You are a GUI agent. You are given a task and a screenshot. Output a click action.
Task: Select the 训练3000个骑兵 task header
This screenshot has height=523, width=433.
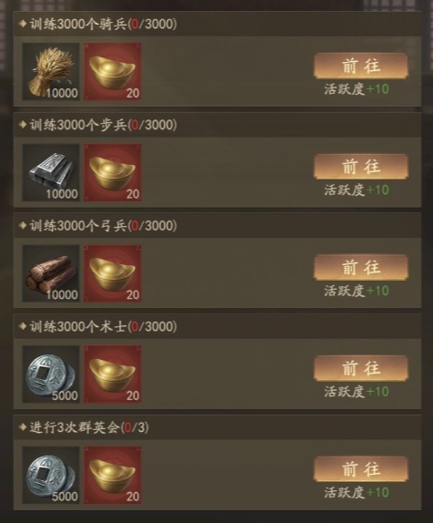click(x=217, y=24)
